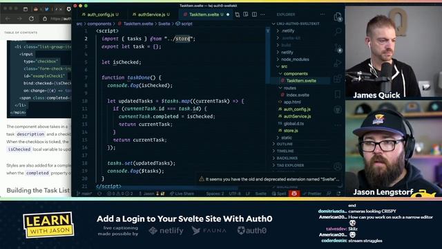Screen dimensions: 442x249
Task: Open the bookmarks icon in the activity bar
Action: [338, 94]
